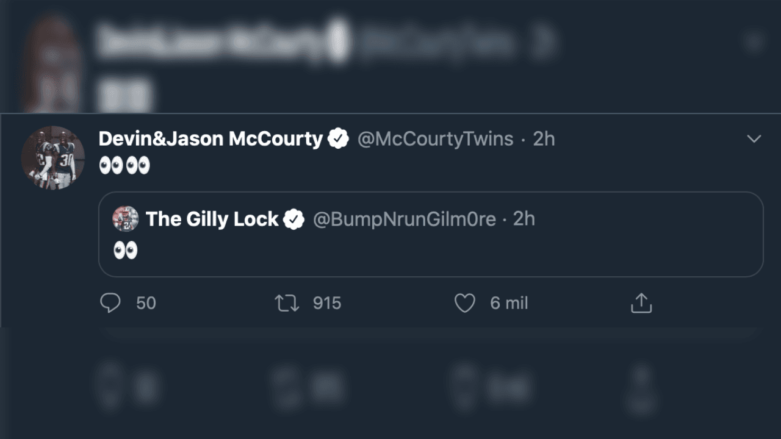This screenshot has width=781, height=439.
Task: Open the Devin&Jason McCourty display name
Action: 211,139
